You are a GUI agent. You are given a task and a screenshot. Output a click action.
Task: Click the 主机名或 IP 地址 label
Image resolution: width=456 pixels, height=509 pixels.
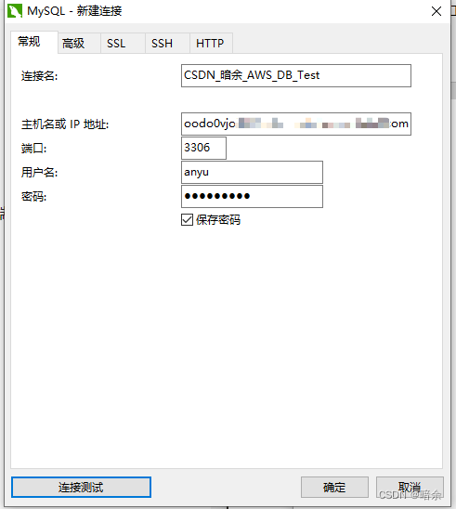65,124
